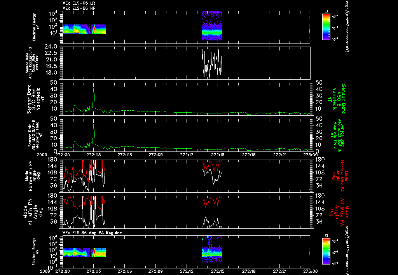The height and width of the screenshot is (275, 398).
Task: Select the '18.0' count rate tick label
Action: [x=52, y=73]
